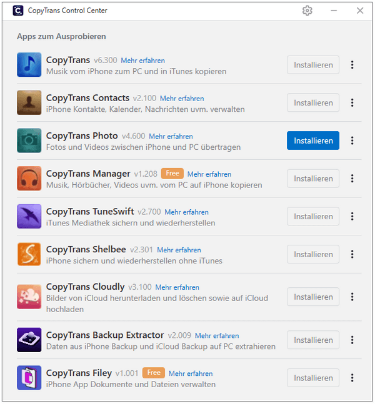Select the CopyTrans Backup Extractor title
The image size is (375, 404).
(105, 335)
